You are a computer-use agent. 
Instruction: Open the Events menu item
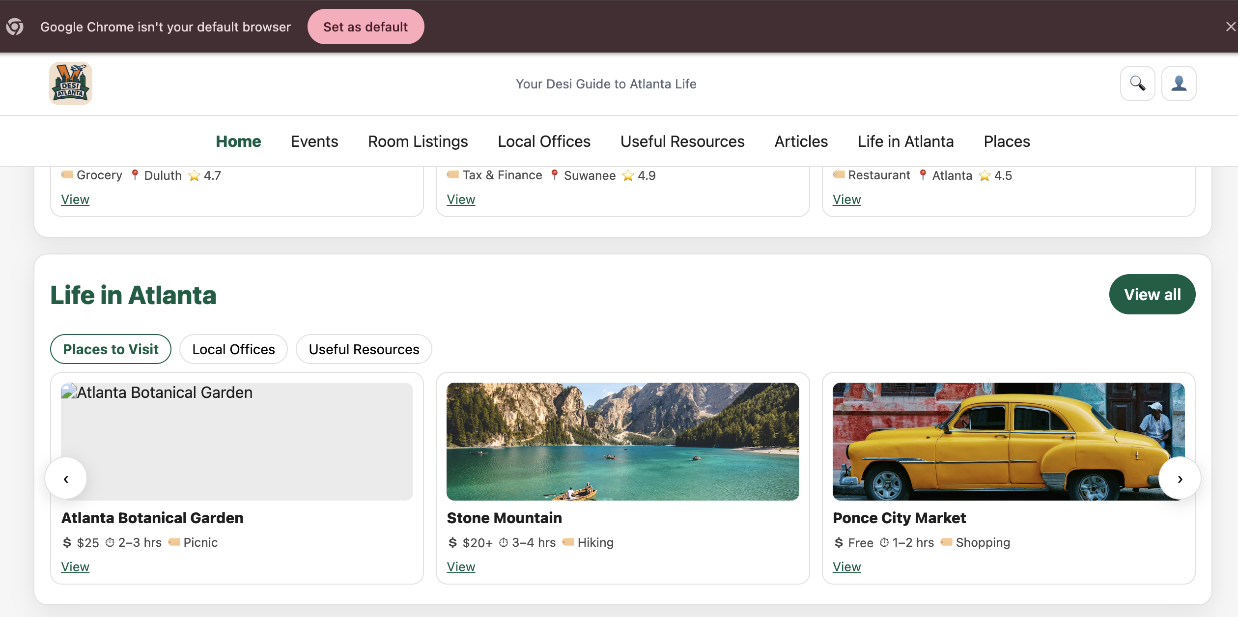click(314, 141)
